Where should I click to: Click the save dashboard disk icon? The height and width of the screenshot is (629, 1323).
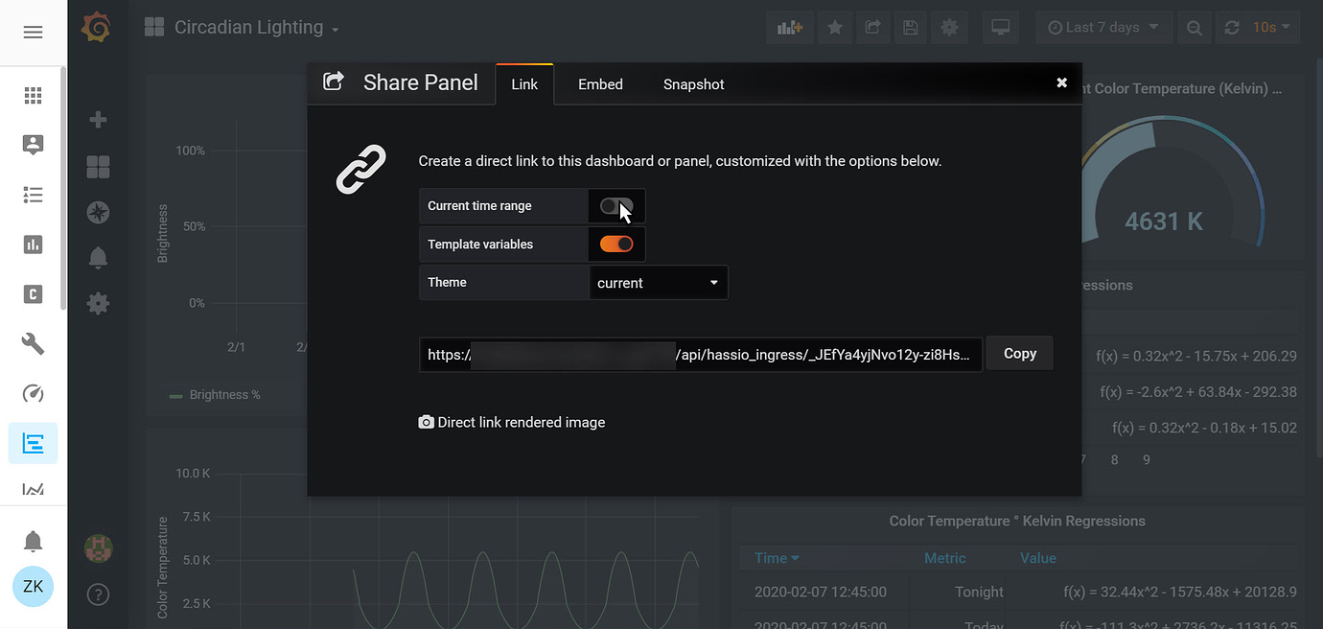coord(910,28)
